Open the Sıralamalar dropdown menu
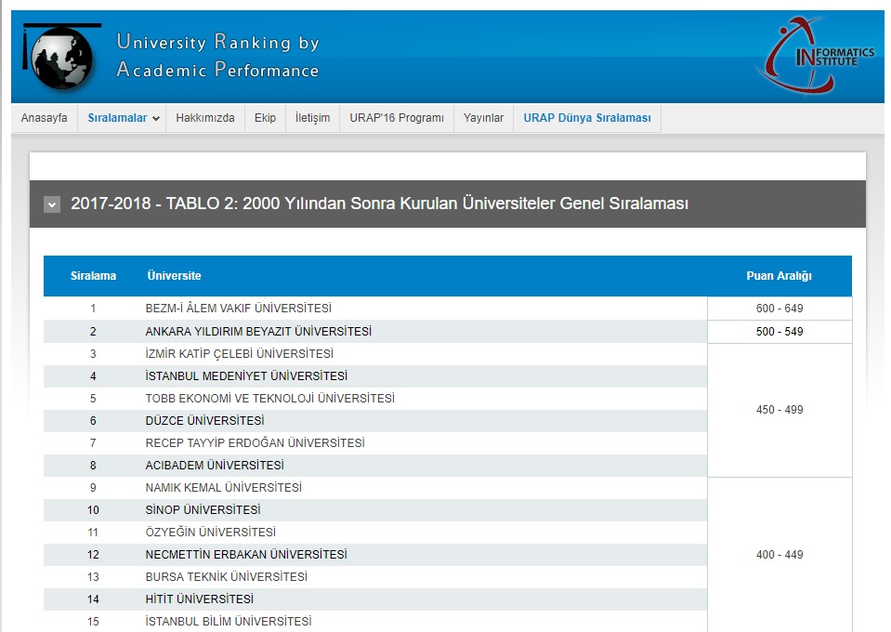891x632 pixels. [124, 118]
